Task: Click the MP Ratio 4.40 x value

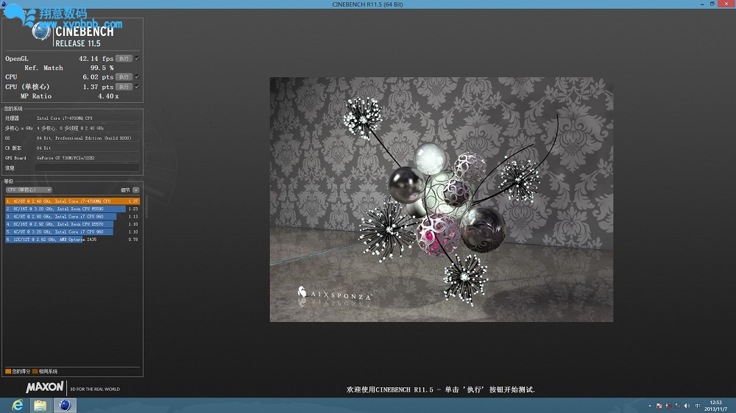Action: click(x=108, y=96)
